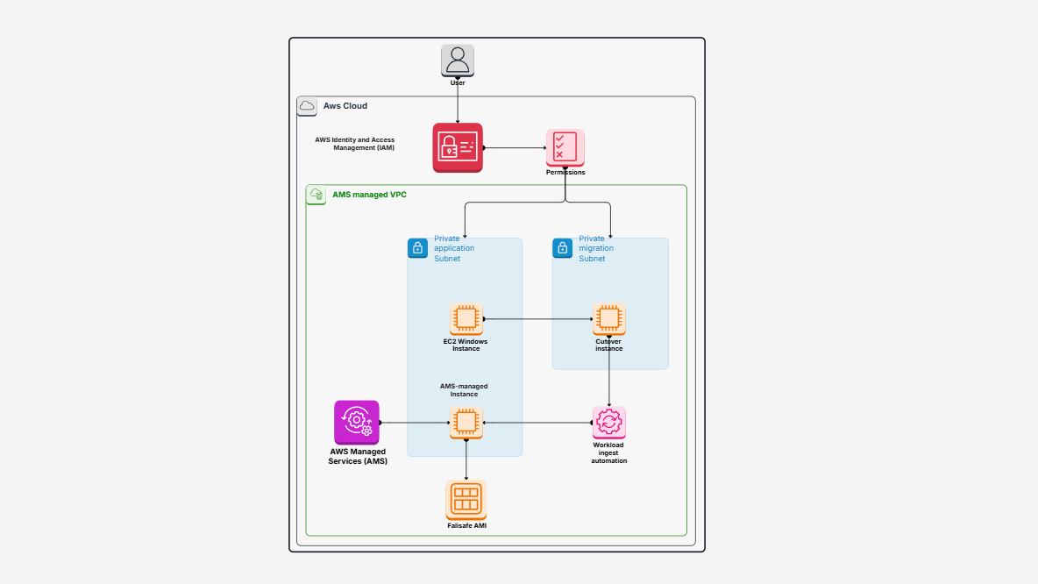The width and height of the screenshot is (1038, 584).
Task: Select the 'Failsafe AMI' label
Action: [466, 526]
